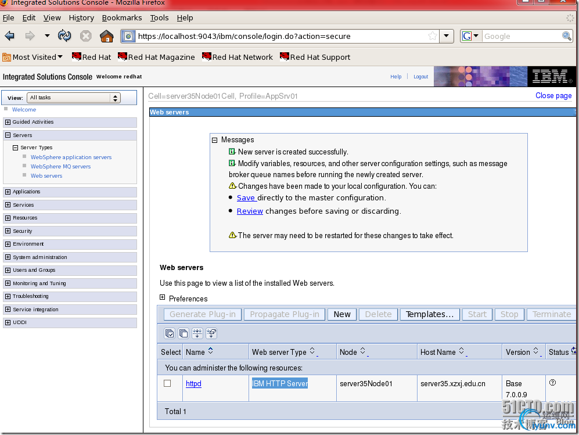Open the Red Hat Magazine bookmark
Viewport: 579px width, 435px height.
[156, 57]
